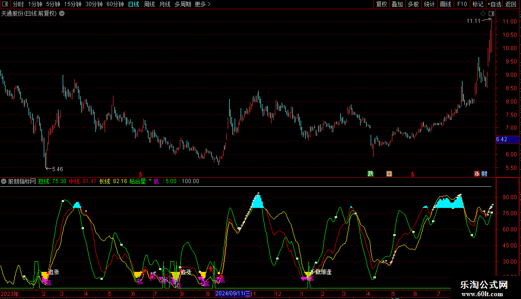Click the blue 6.42 price label

(x=502, y=139)
